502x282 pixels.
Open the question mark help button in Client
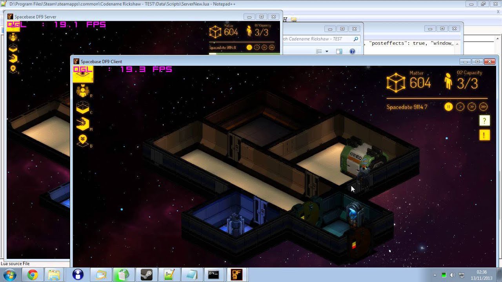(484, 121)
